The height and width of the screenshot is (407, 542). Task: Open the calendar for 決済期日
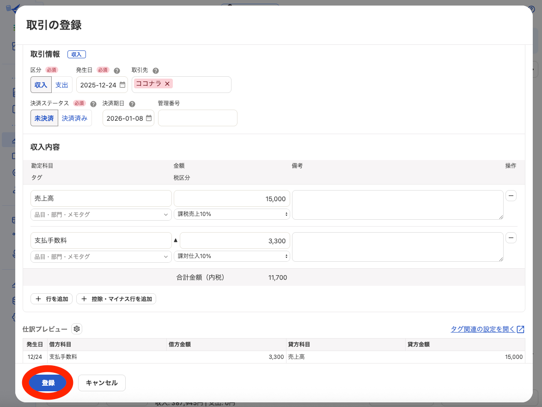(x=148, y=118)
